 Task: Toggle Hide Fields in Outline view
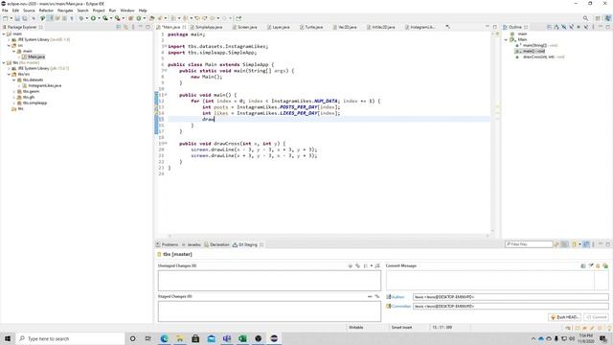564,27
